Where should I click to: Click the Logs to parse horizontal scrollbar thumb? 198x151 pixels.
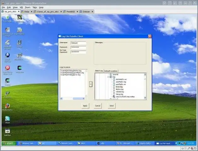[x=78, y=98]
